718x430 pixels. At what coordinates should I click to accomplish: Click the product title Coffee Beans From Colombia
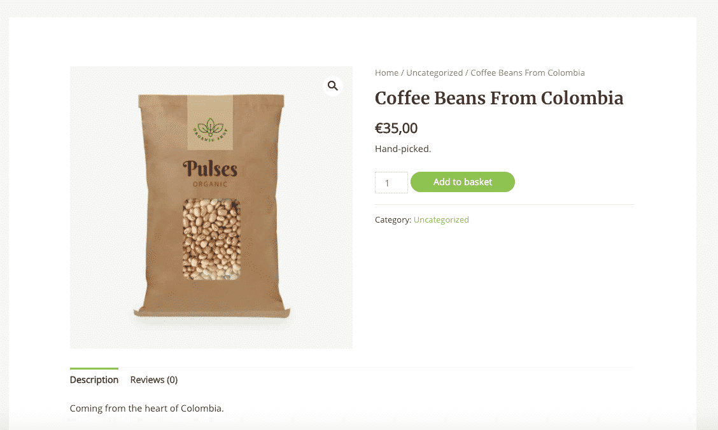499,98
